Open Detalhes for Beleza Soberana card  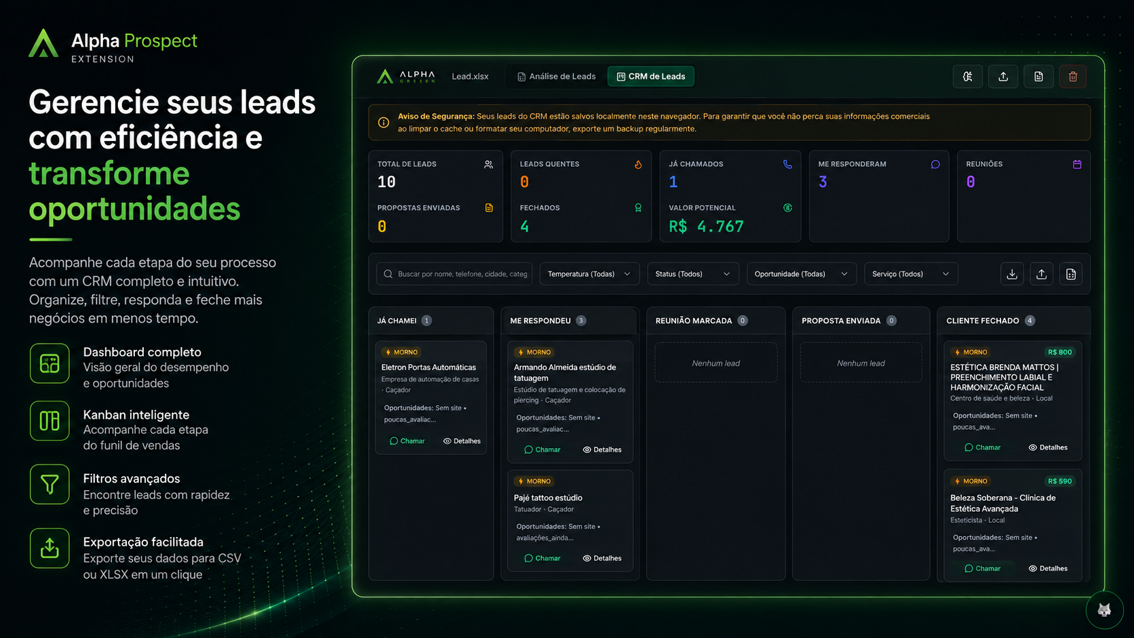[x=1048, y=568]
